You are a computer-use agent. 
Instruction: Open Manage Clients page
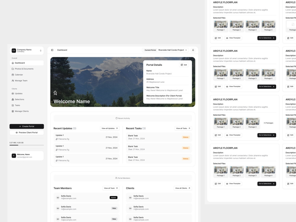(x=27, y=111)
